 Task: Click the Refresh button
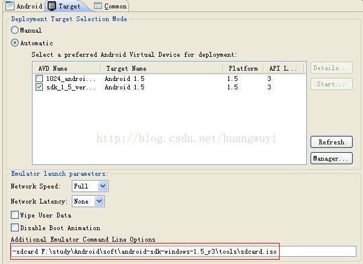click(332, 142)
